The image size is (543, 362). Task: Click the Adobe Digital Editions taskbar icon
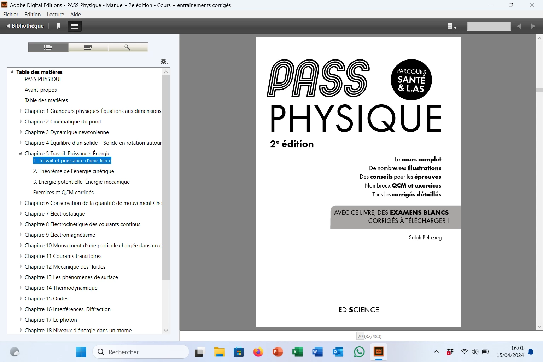point(379,352)
